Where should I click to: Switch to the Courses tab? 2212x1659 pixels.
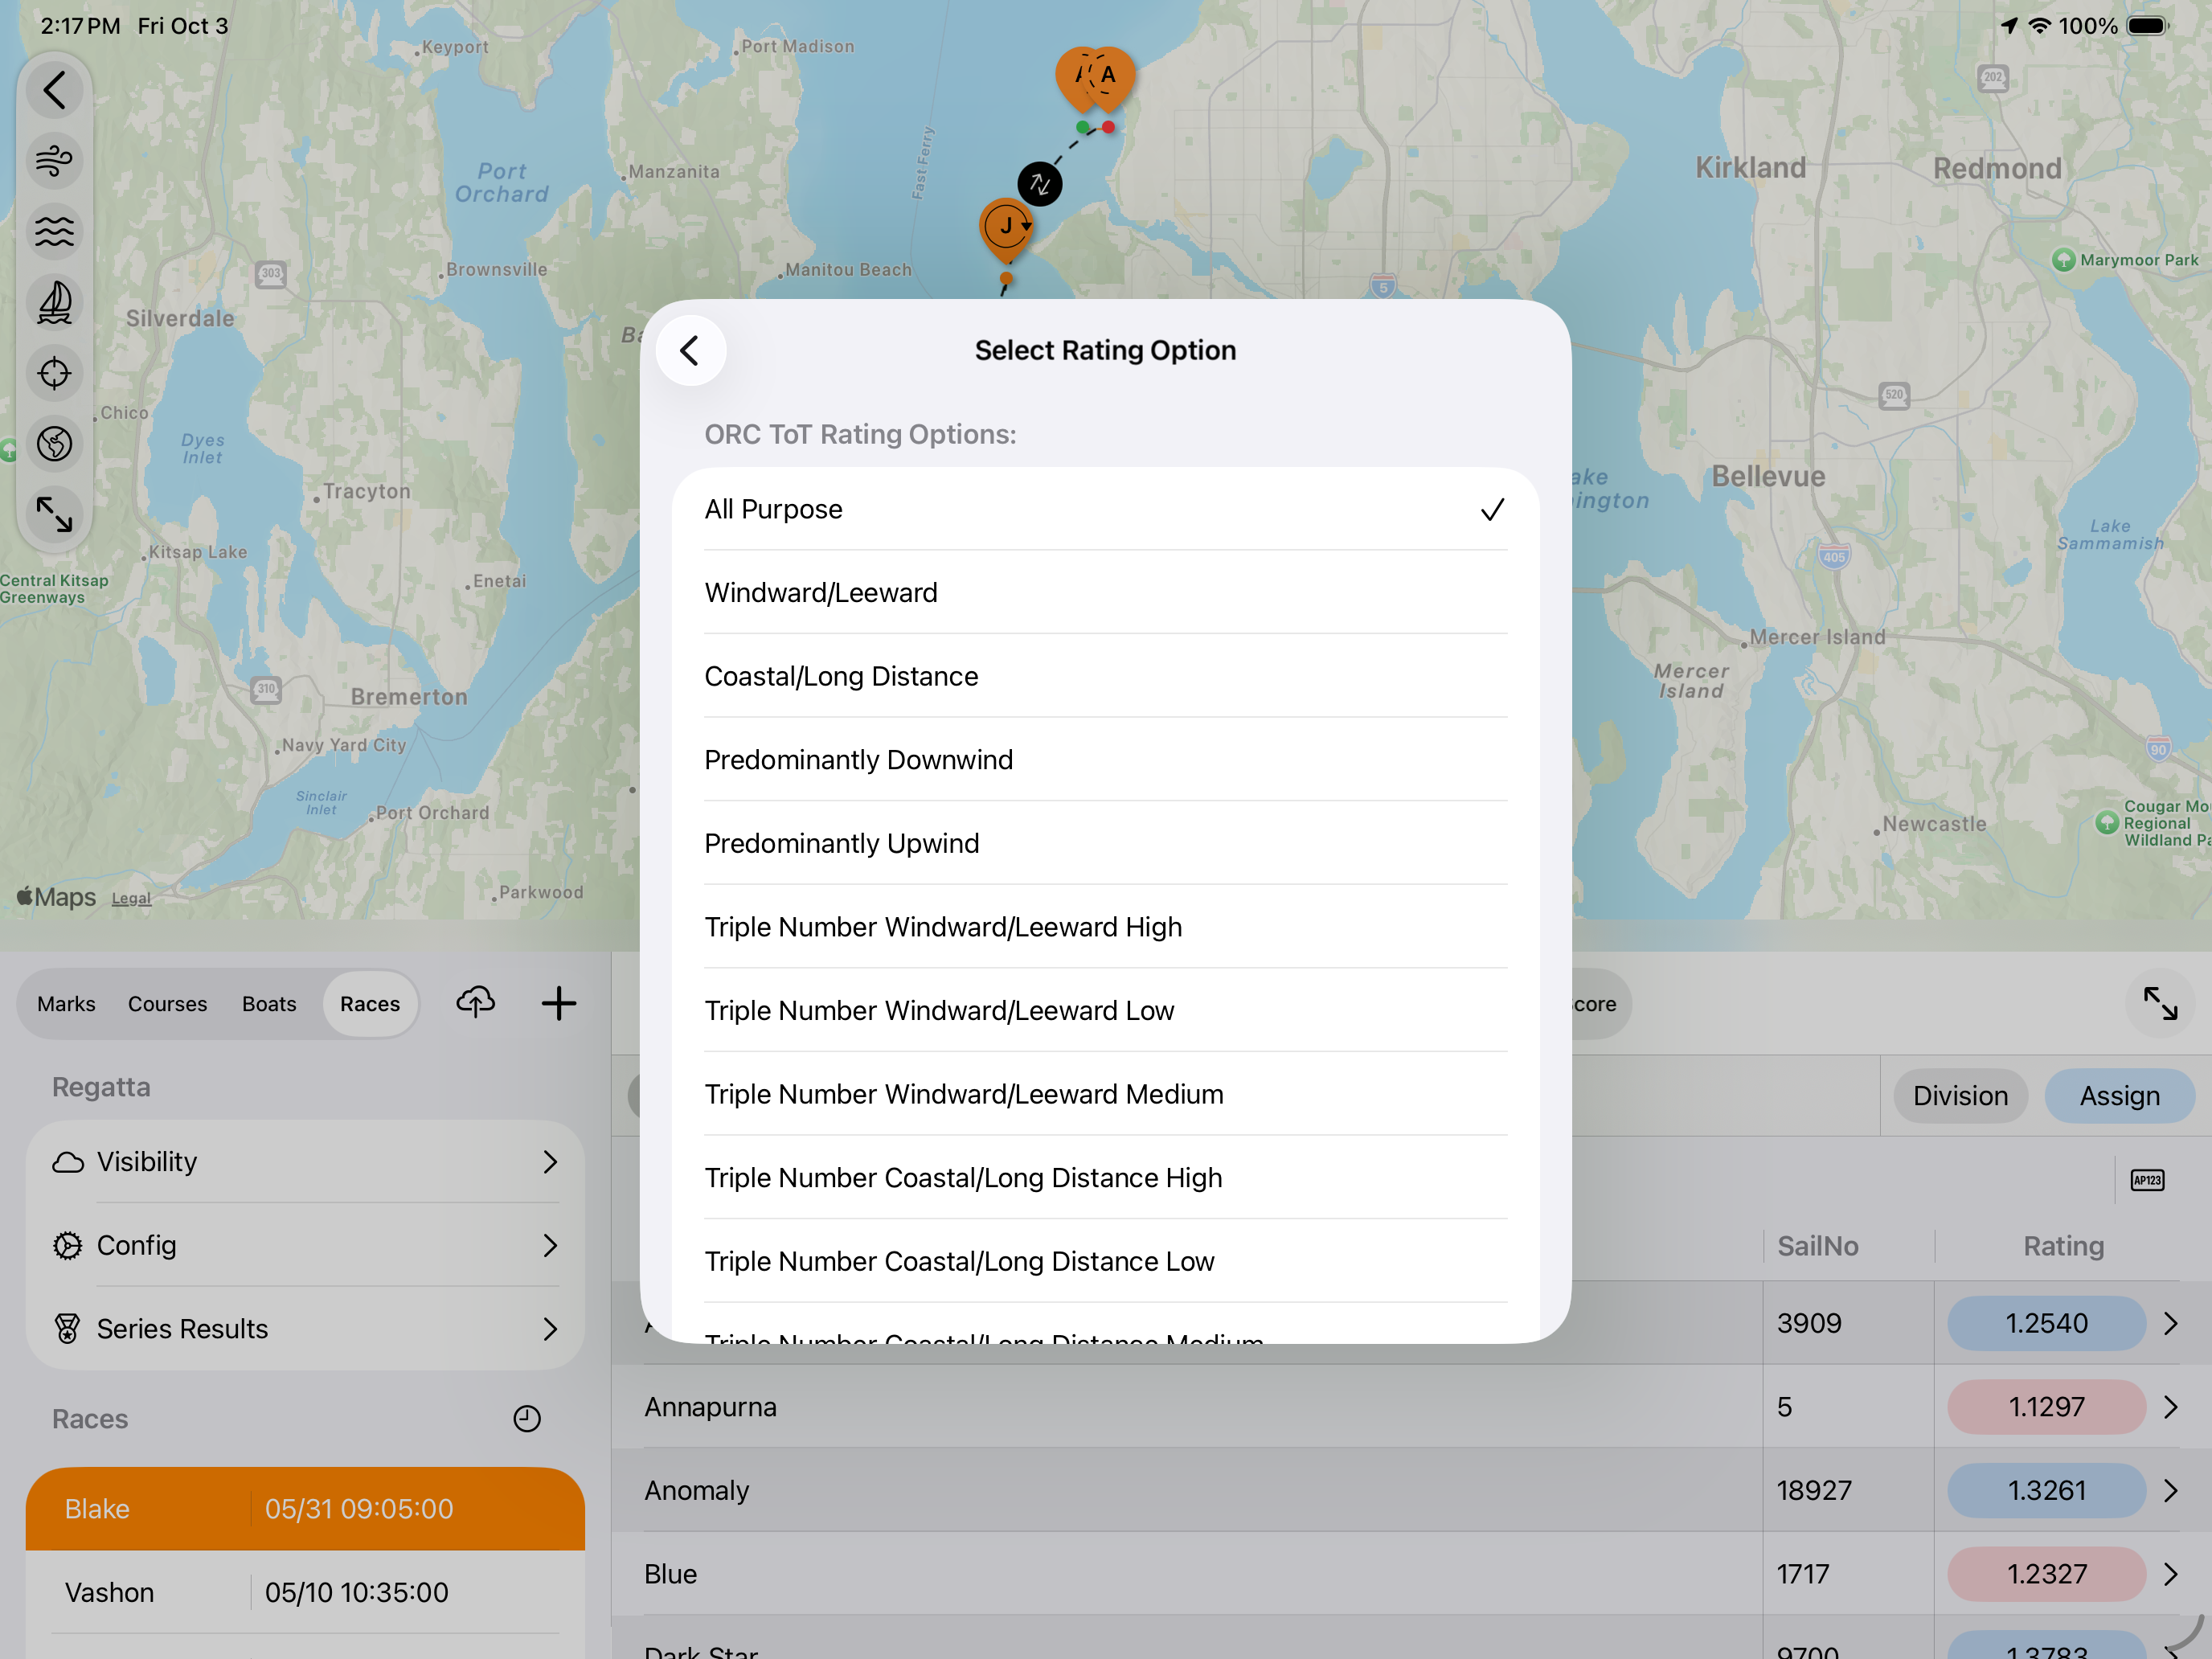(x=167, y=1003)
